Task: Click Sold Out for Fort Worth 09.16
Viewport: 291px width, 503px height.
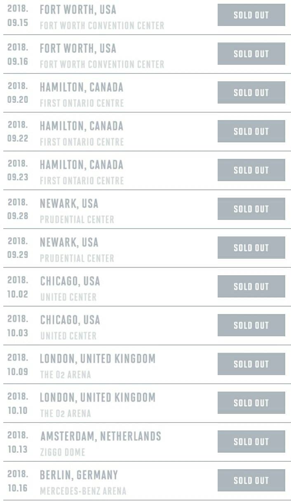Action: 251,54
